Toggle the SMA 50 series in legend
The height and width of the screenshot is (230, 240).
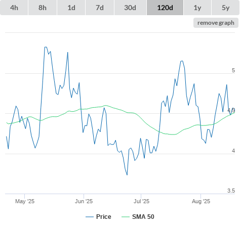pos(138,217)
